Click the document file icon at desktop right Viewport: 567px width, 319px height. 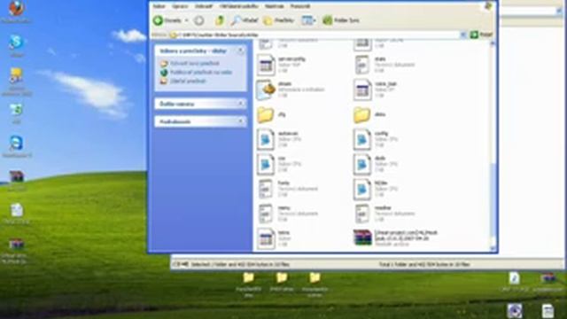tap(514, 278)
